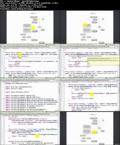Click the 'Audio:' info line in header
Image resolution: width=120 pixels, height=145 pixels.
(x=21, y=5)
